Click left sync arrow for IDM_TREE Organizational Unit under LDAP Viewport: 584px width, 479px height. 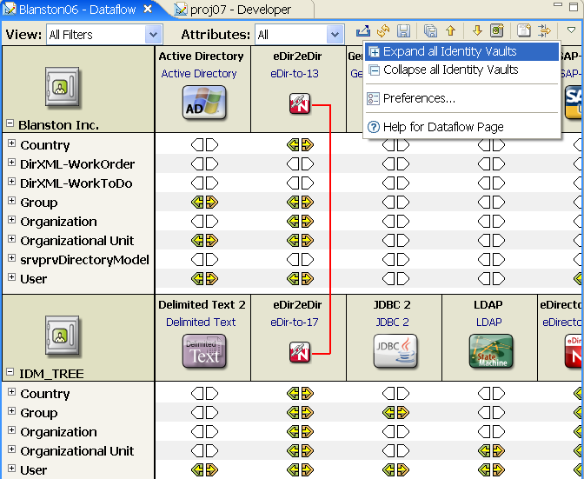[484, 451]
